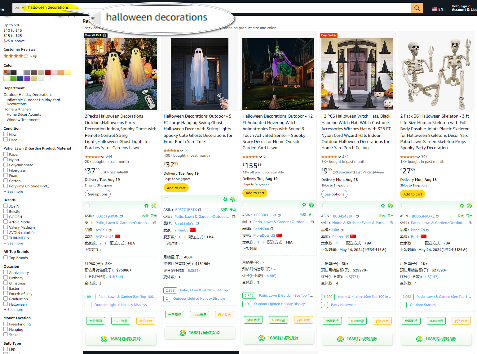Click info icon on Overall Pick badge

104,35
